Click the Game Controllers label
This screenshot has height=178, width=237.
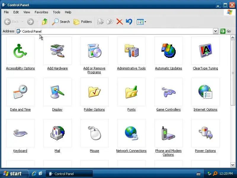(168, 109)
